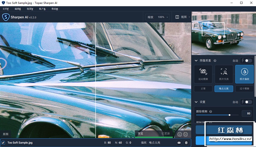Collapse the 图像质量 section chevron
The image size is (256, 147).
pos(196,61)
